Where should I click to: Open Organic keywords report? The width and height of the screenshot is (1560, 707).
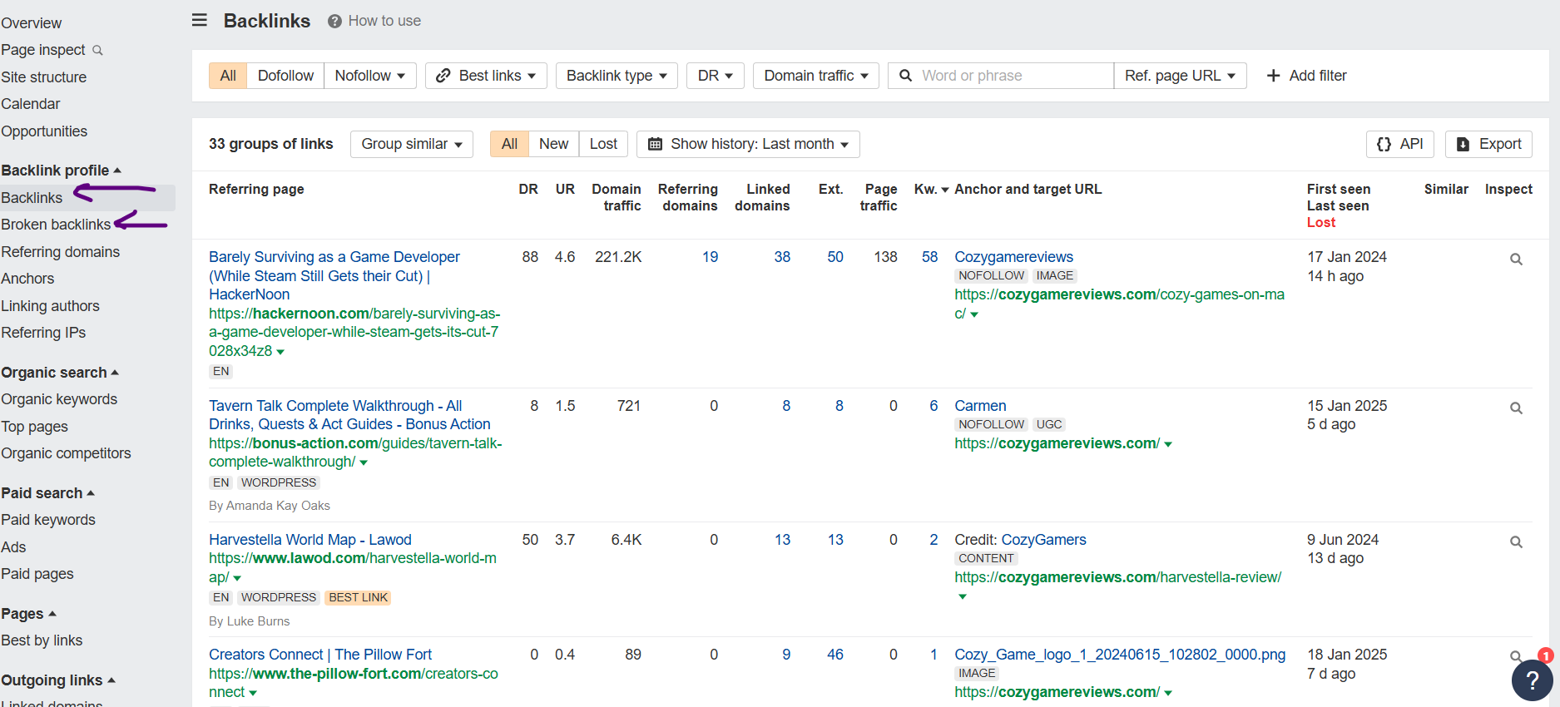pos(59,399)
